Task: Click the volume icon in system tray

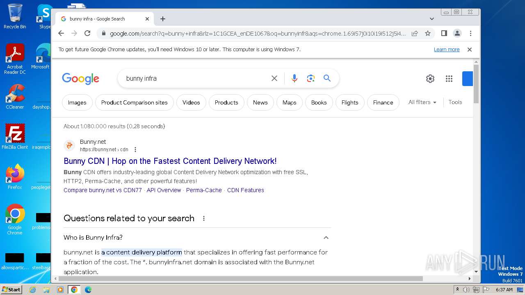Action: pos(466,290)
